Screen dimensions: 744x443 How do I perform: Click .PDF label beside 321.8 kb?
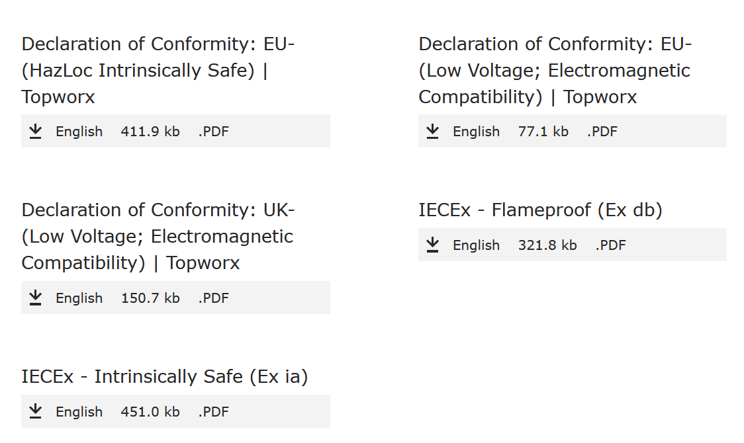[x=610, y=245]
